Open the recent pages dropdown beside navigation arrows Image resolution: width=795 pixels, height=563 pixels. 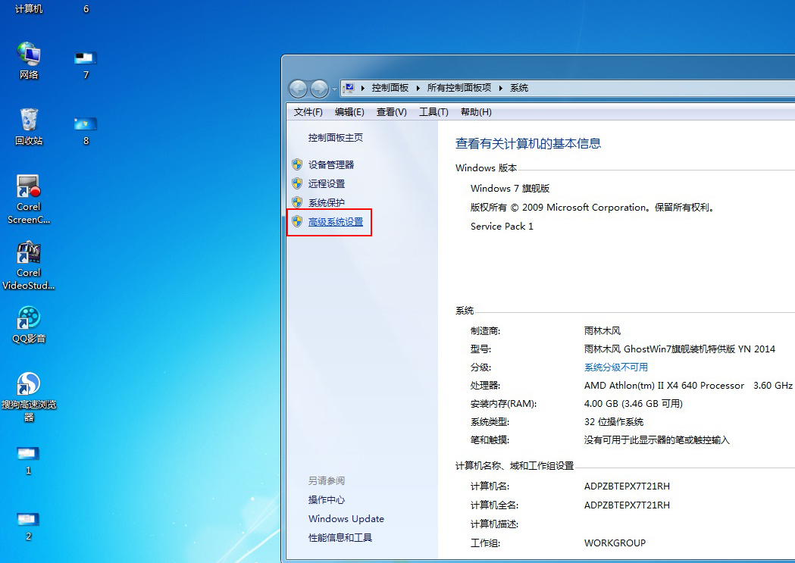(333, 88)
